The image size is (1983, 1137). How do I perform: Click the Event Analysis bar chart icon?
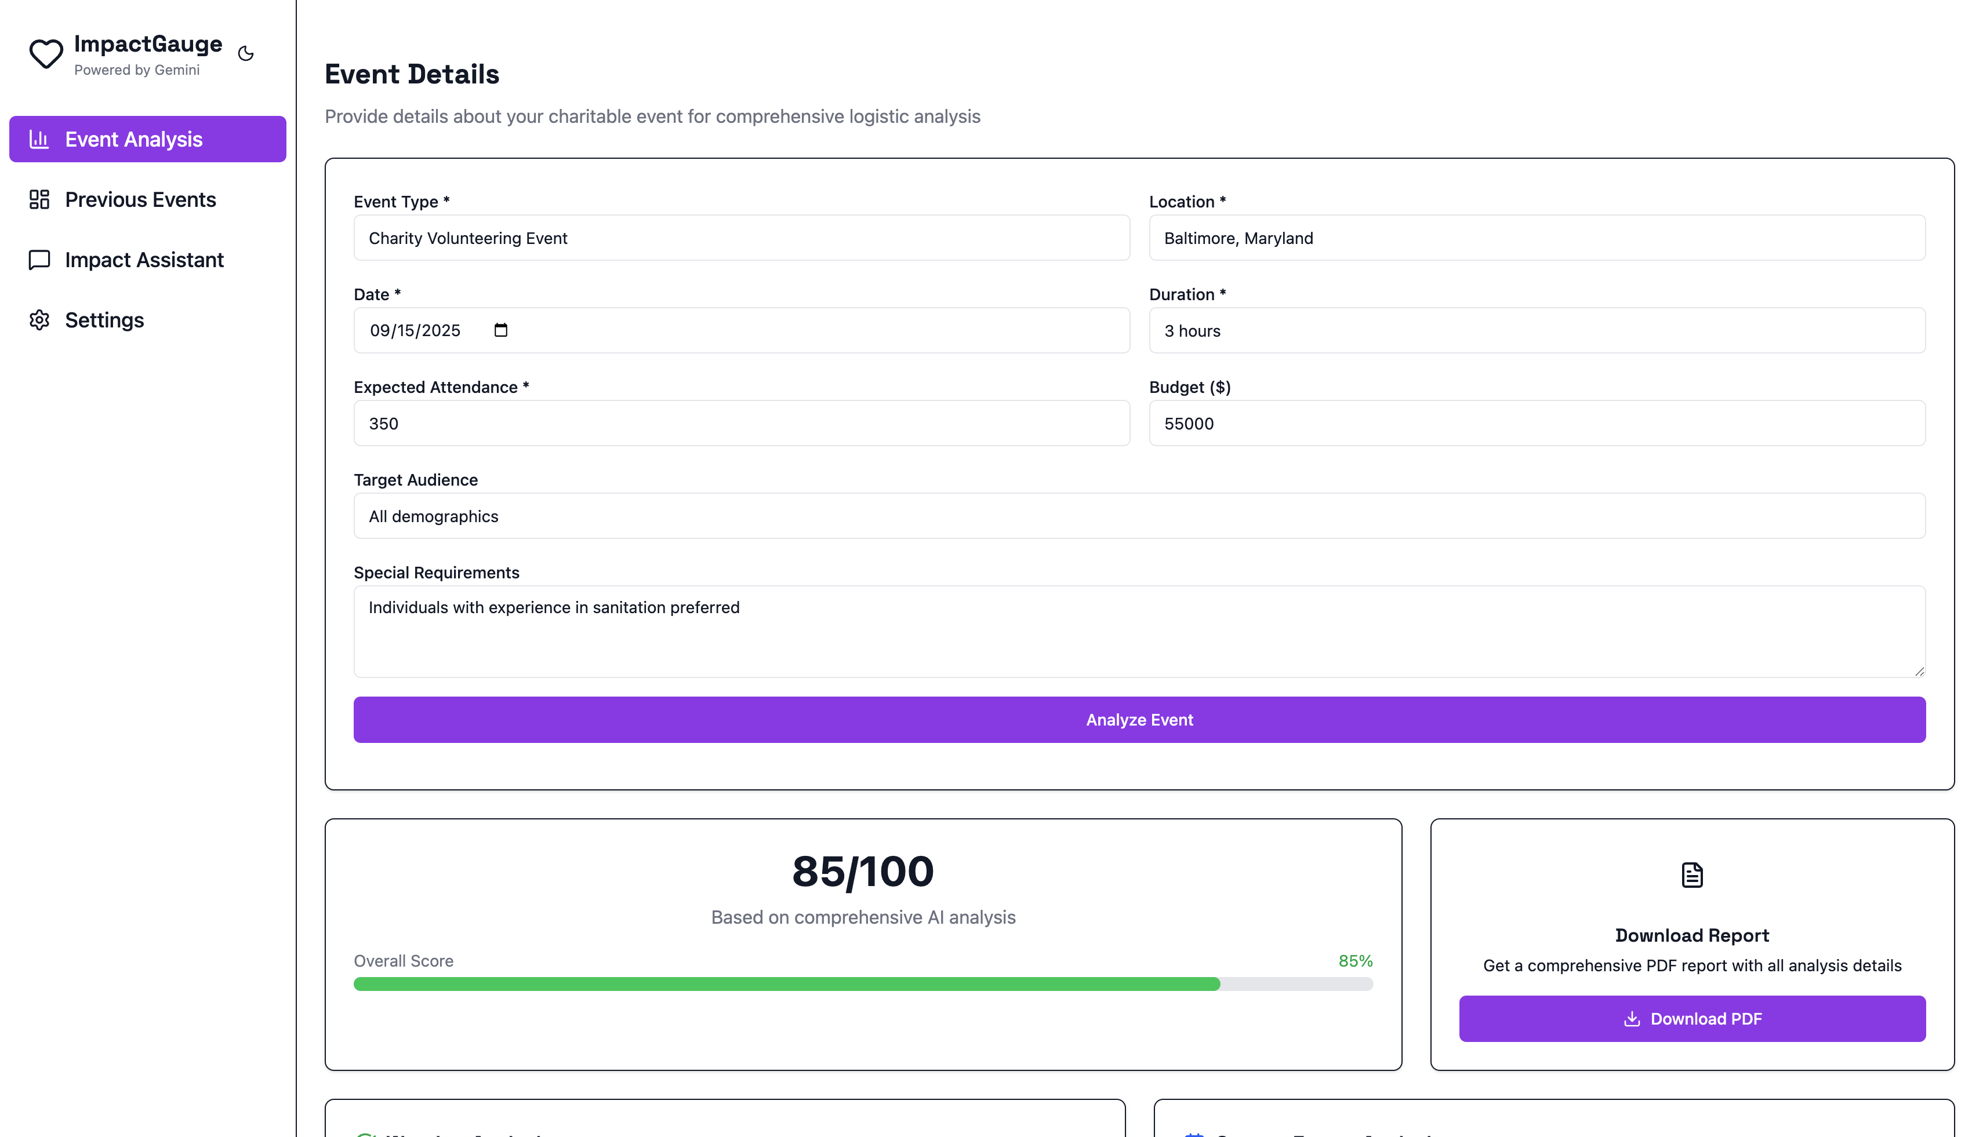39,139
